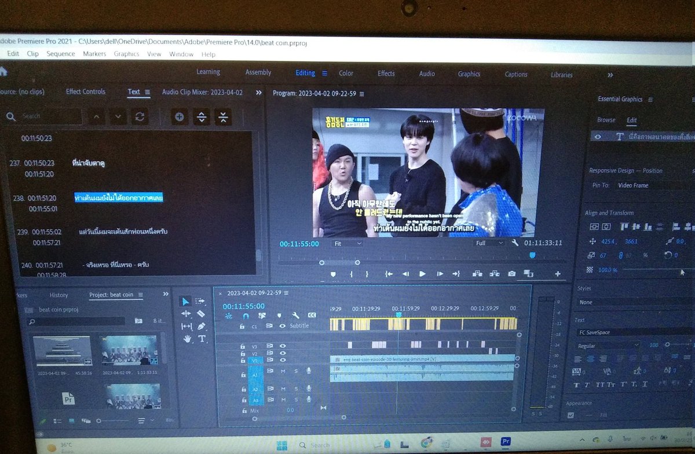
Task: Open the Fit zoom level dropdown
Action: [348, 244]
